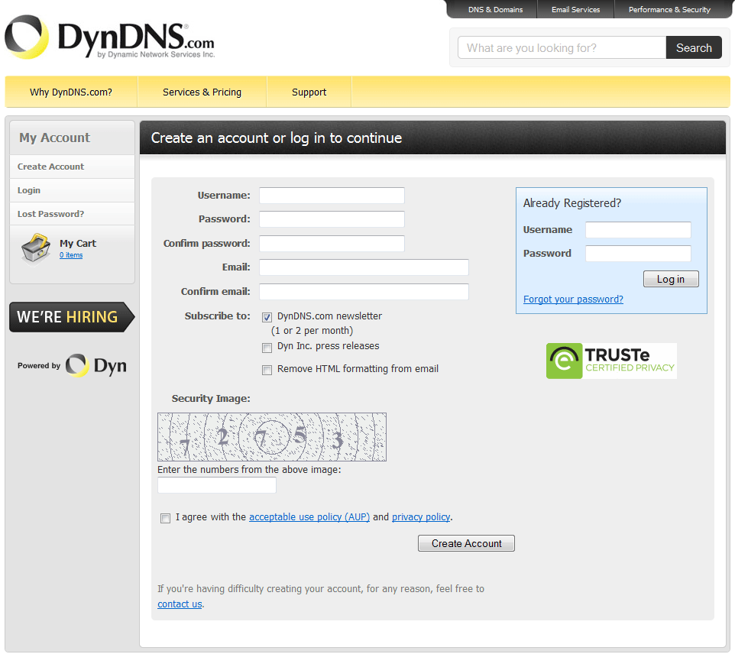
Task: Click the Log in button
Action: (671, 279)
